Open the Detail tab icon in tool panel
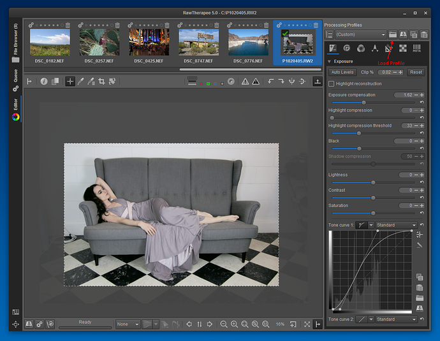This screenshot has width=440, height=341. [346, 48]
